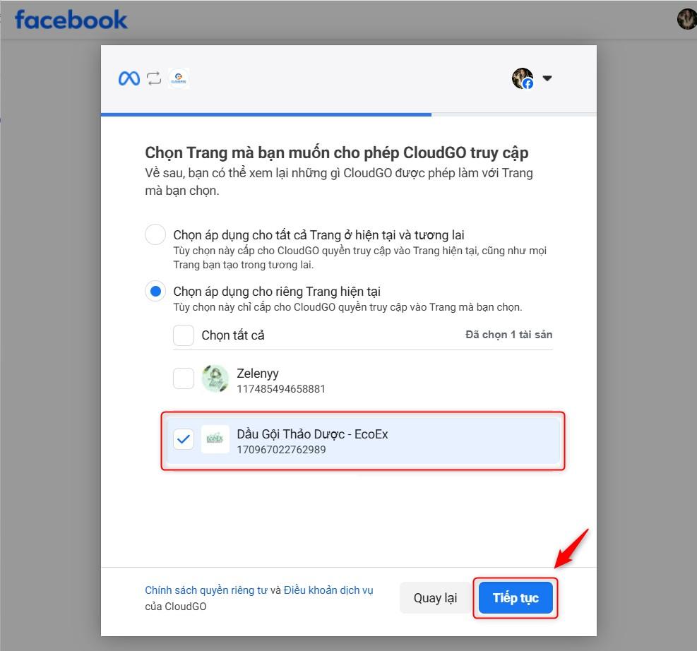This screenshot has width=697, height=651.
Task: Open the Chính sách quyền riêng tư link
Action: pos(206,590)
